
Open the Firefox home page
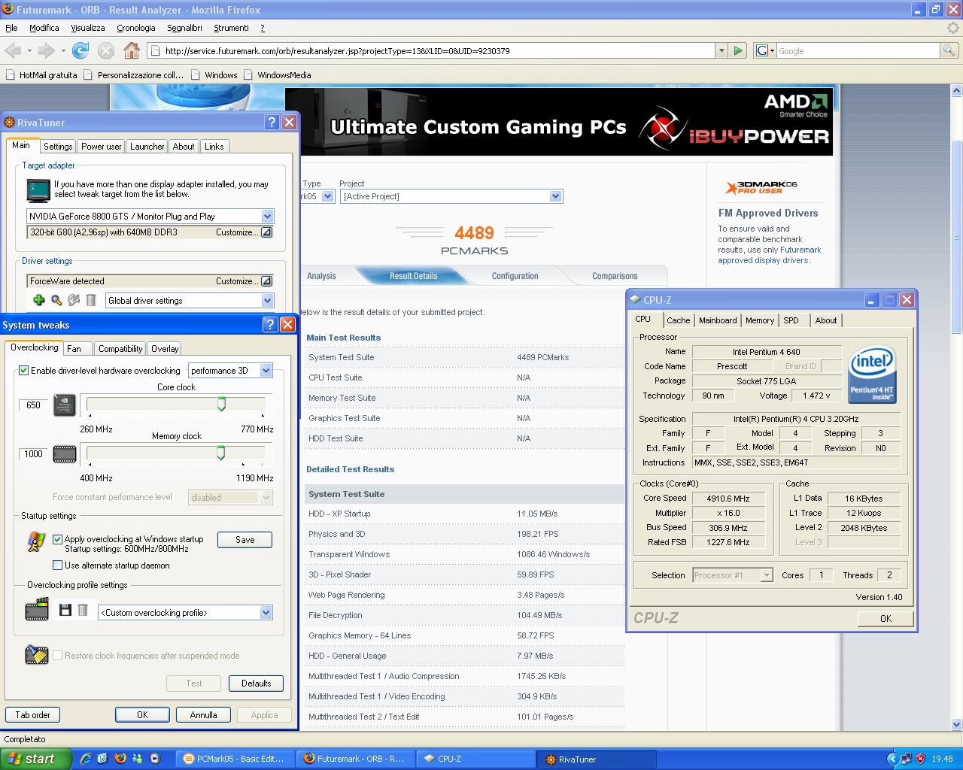(x=132, y=50)
